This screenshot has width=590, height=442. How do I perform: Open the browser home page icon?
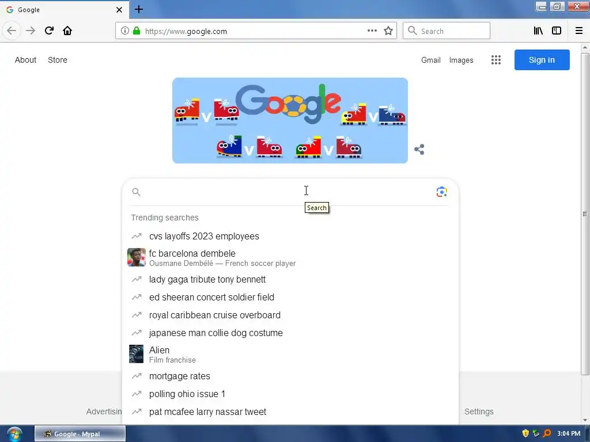tap(67, 31)
